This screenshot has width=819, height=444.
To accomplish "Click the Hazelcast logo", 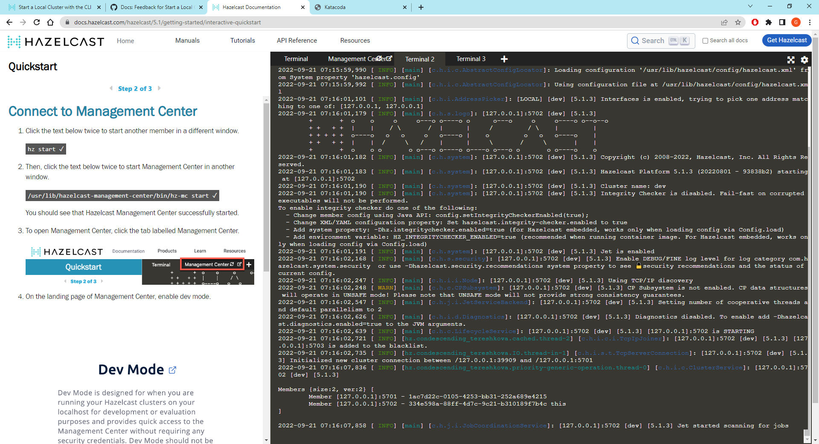I will coord(55,41).
